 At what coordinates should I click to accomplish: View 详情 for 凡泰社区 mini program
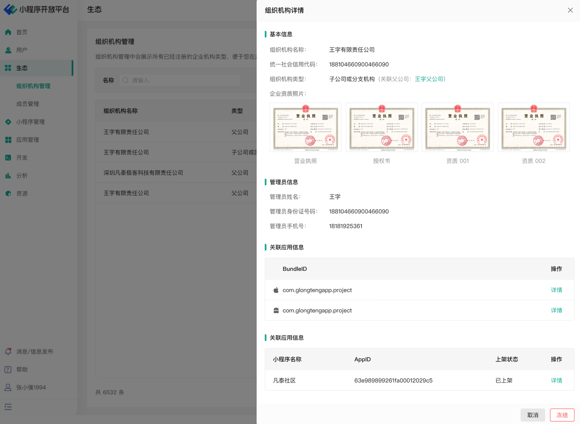556,381
